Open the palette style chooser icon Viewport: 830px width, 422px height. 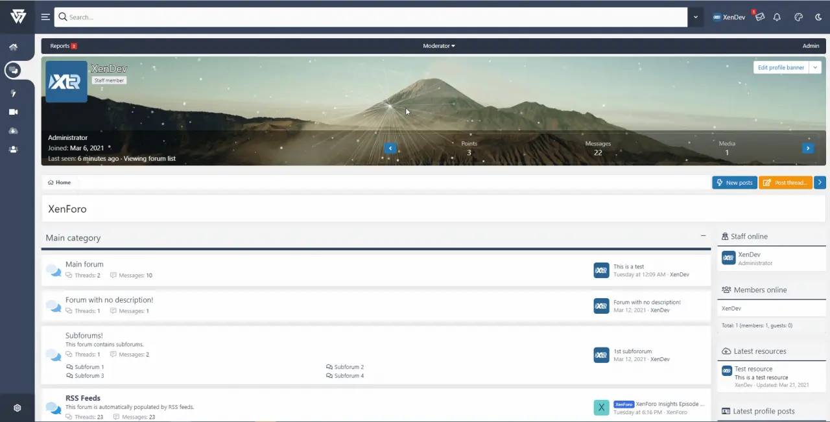click(798, 18)
